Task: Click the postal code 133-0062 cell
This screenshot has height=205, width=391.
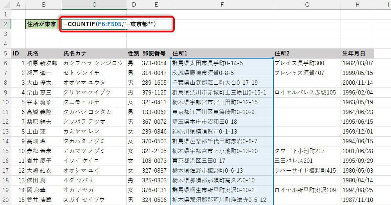Action: pyautogui.click(x=156, y=112)
